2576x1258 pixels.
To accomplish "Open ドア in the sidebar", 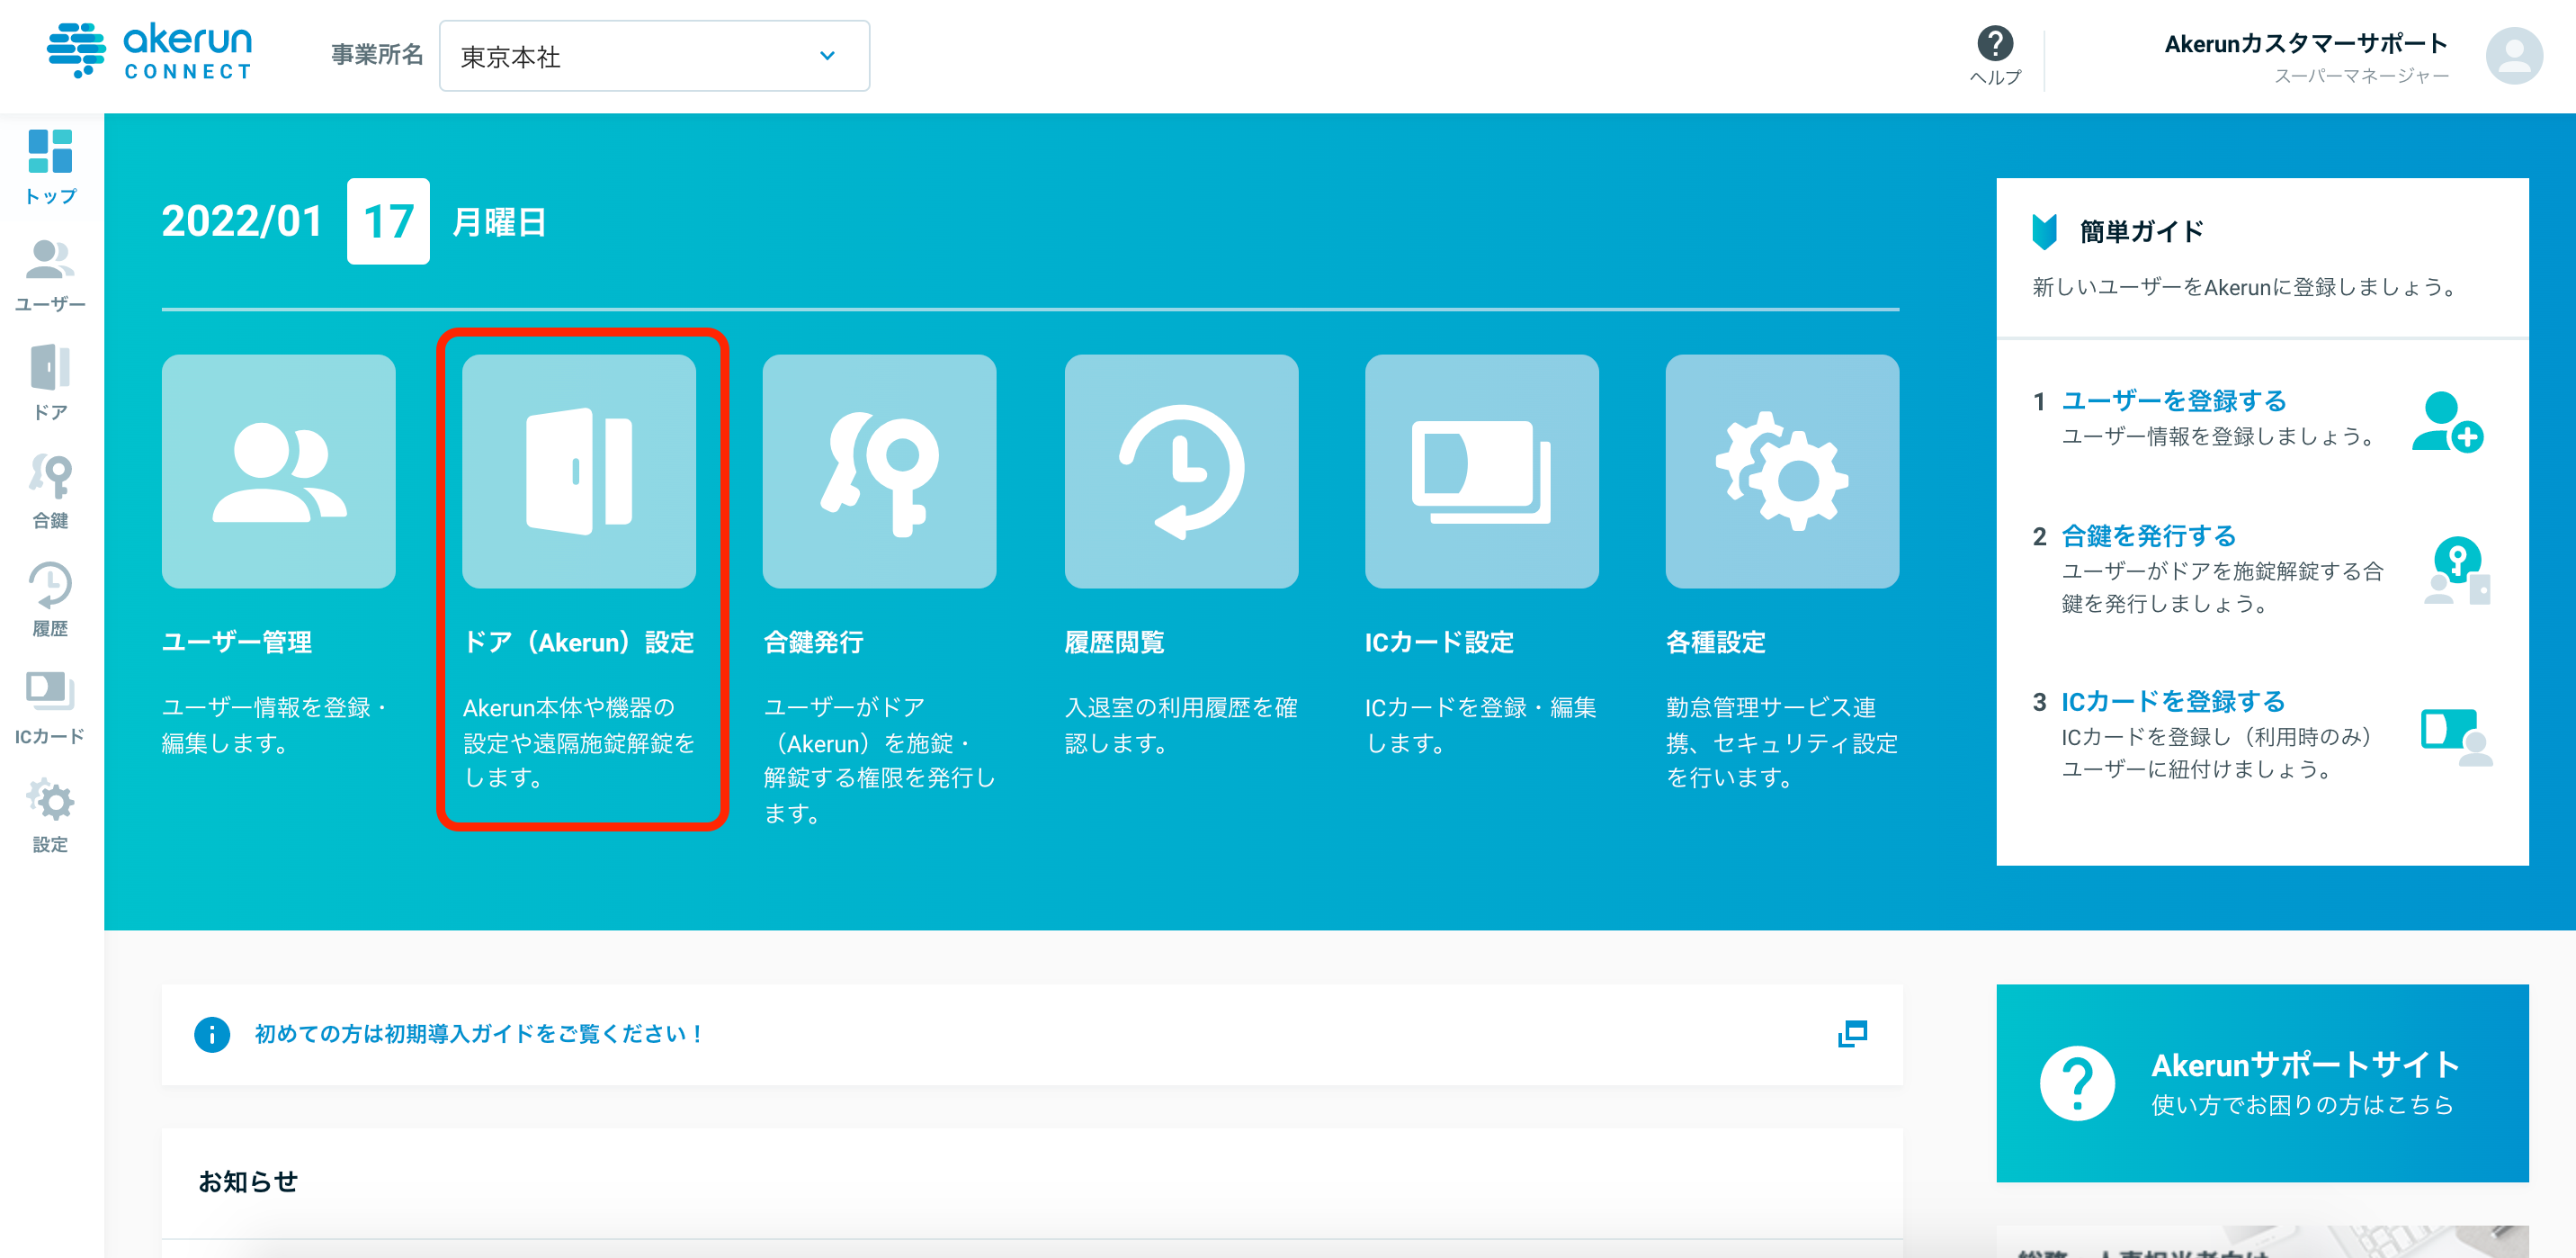I will [x=50, y=383].
